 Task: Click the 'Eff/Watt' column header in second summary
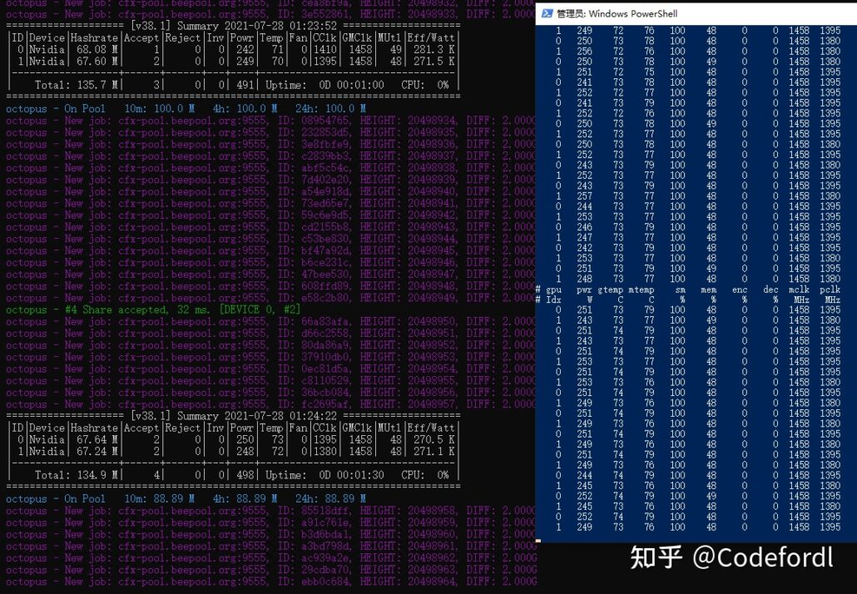431,428
